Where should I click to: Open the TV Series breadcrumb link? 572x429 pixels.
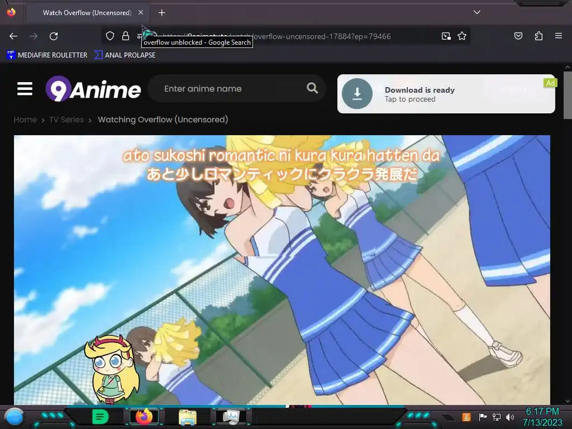pos(66,120)
